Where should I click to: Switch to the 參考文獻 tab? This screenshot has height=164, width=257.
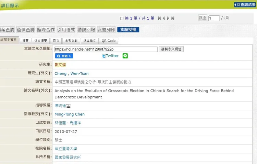pyautogui.click(x=71, y=41)
